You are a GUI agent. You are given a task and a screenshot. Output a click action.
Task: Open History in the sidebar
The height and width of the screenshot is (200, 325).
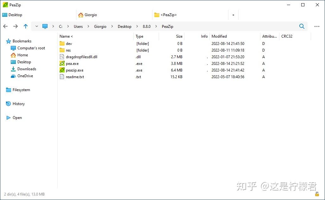tap(18, 104)
